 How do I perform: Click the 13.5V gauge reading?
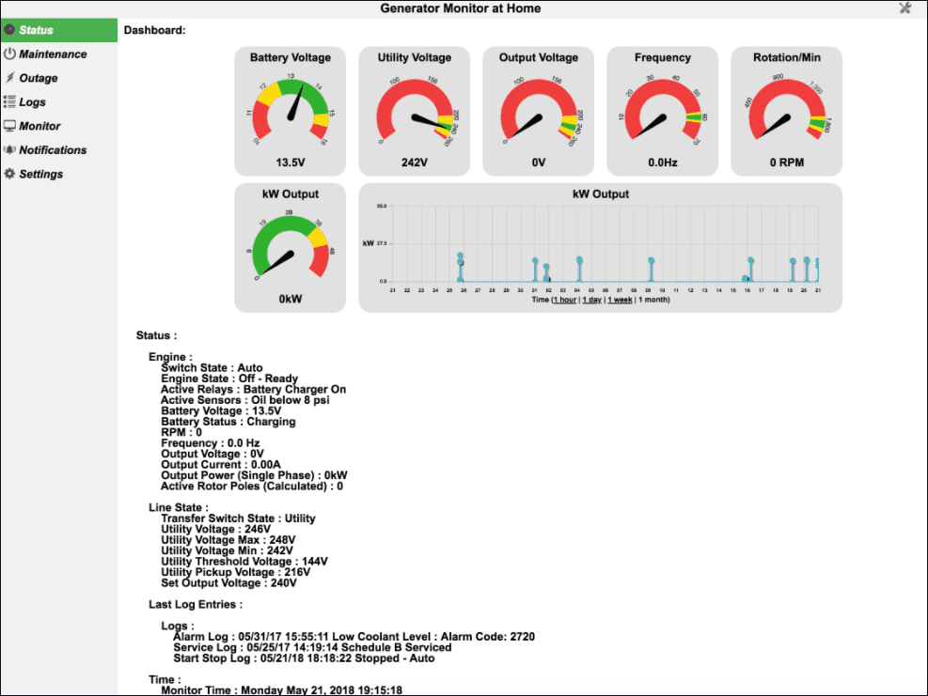(290, 162)
